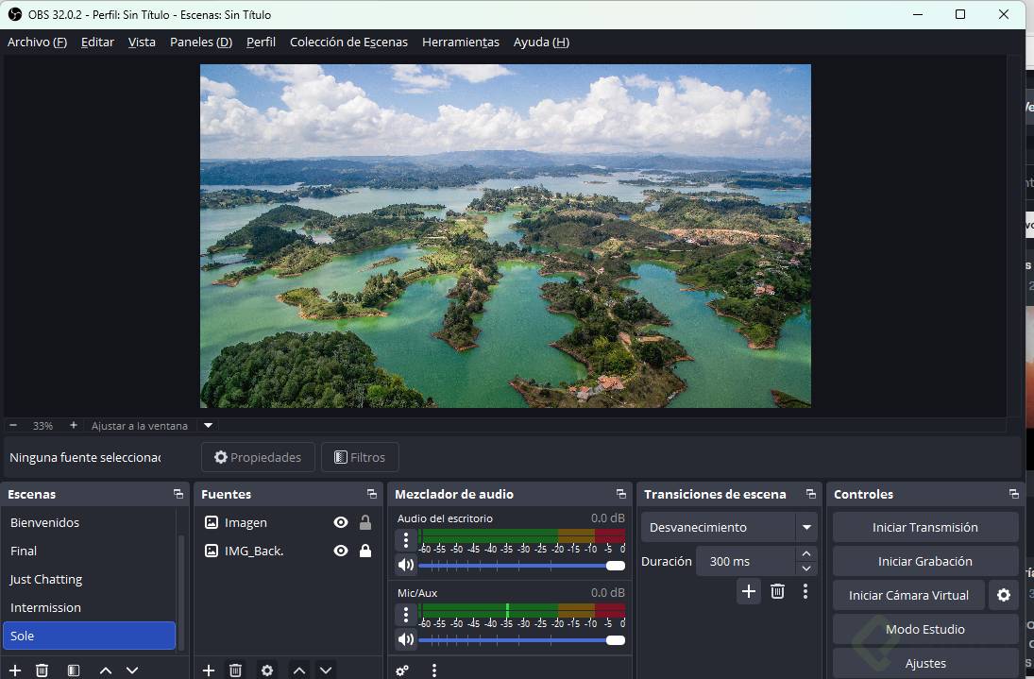The width and height of the screenshot is (1034, 679).
Task: Delete the selected scene using trash icon
Action: (42, 671)
